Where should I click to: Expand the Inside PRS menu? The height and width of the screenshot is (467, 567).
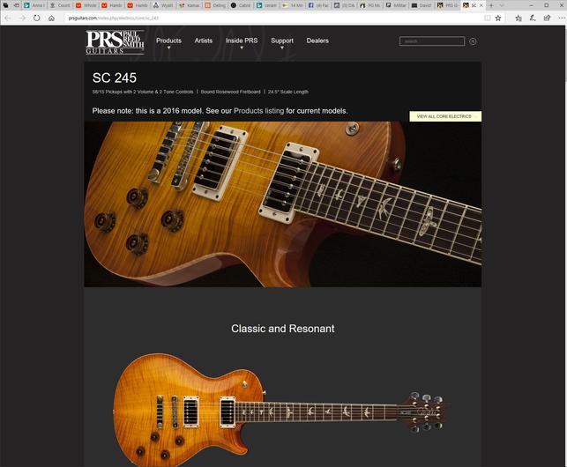coord(242,41)
